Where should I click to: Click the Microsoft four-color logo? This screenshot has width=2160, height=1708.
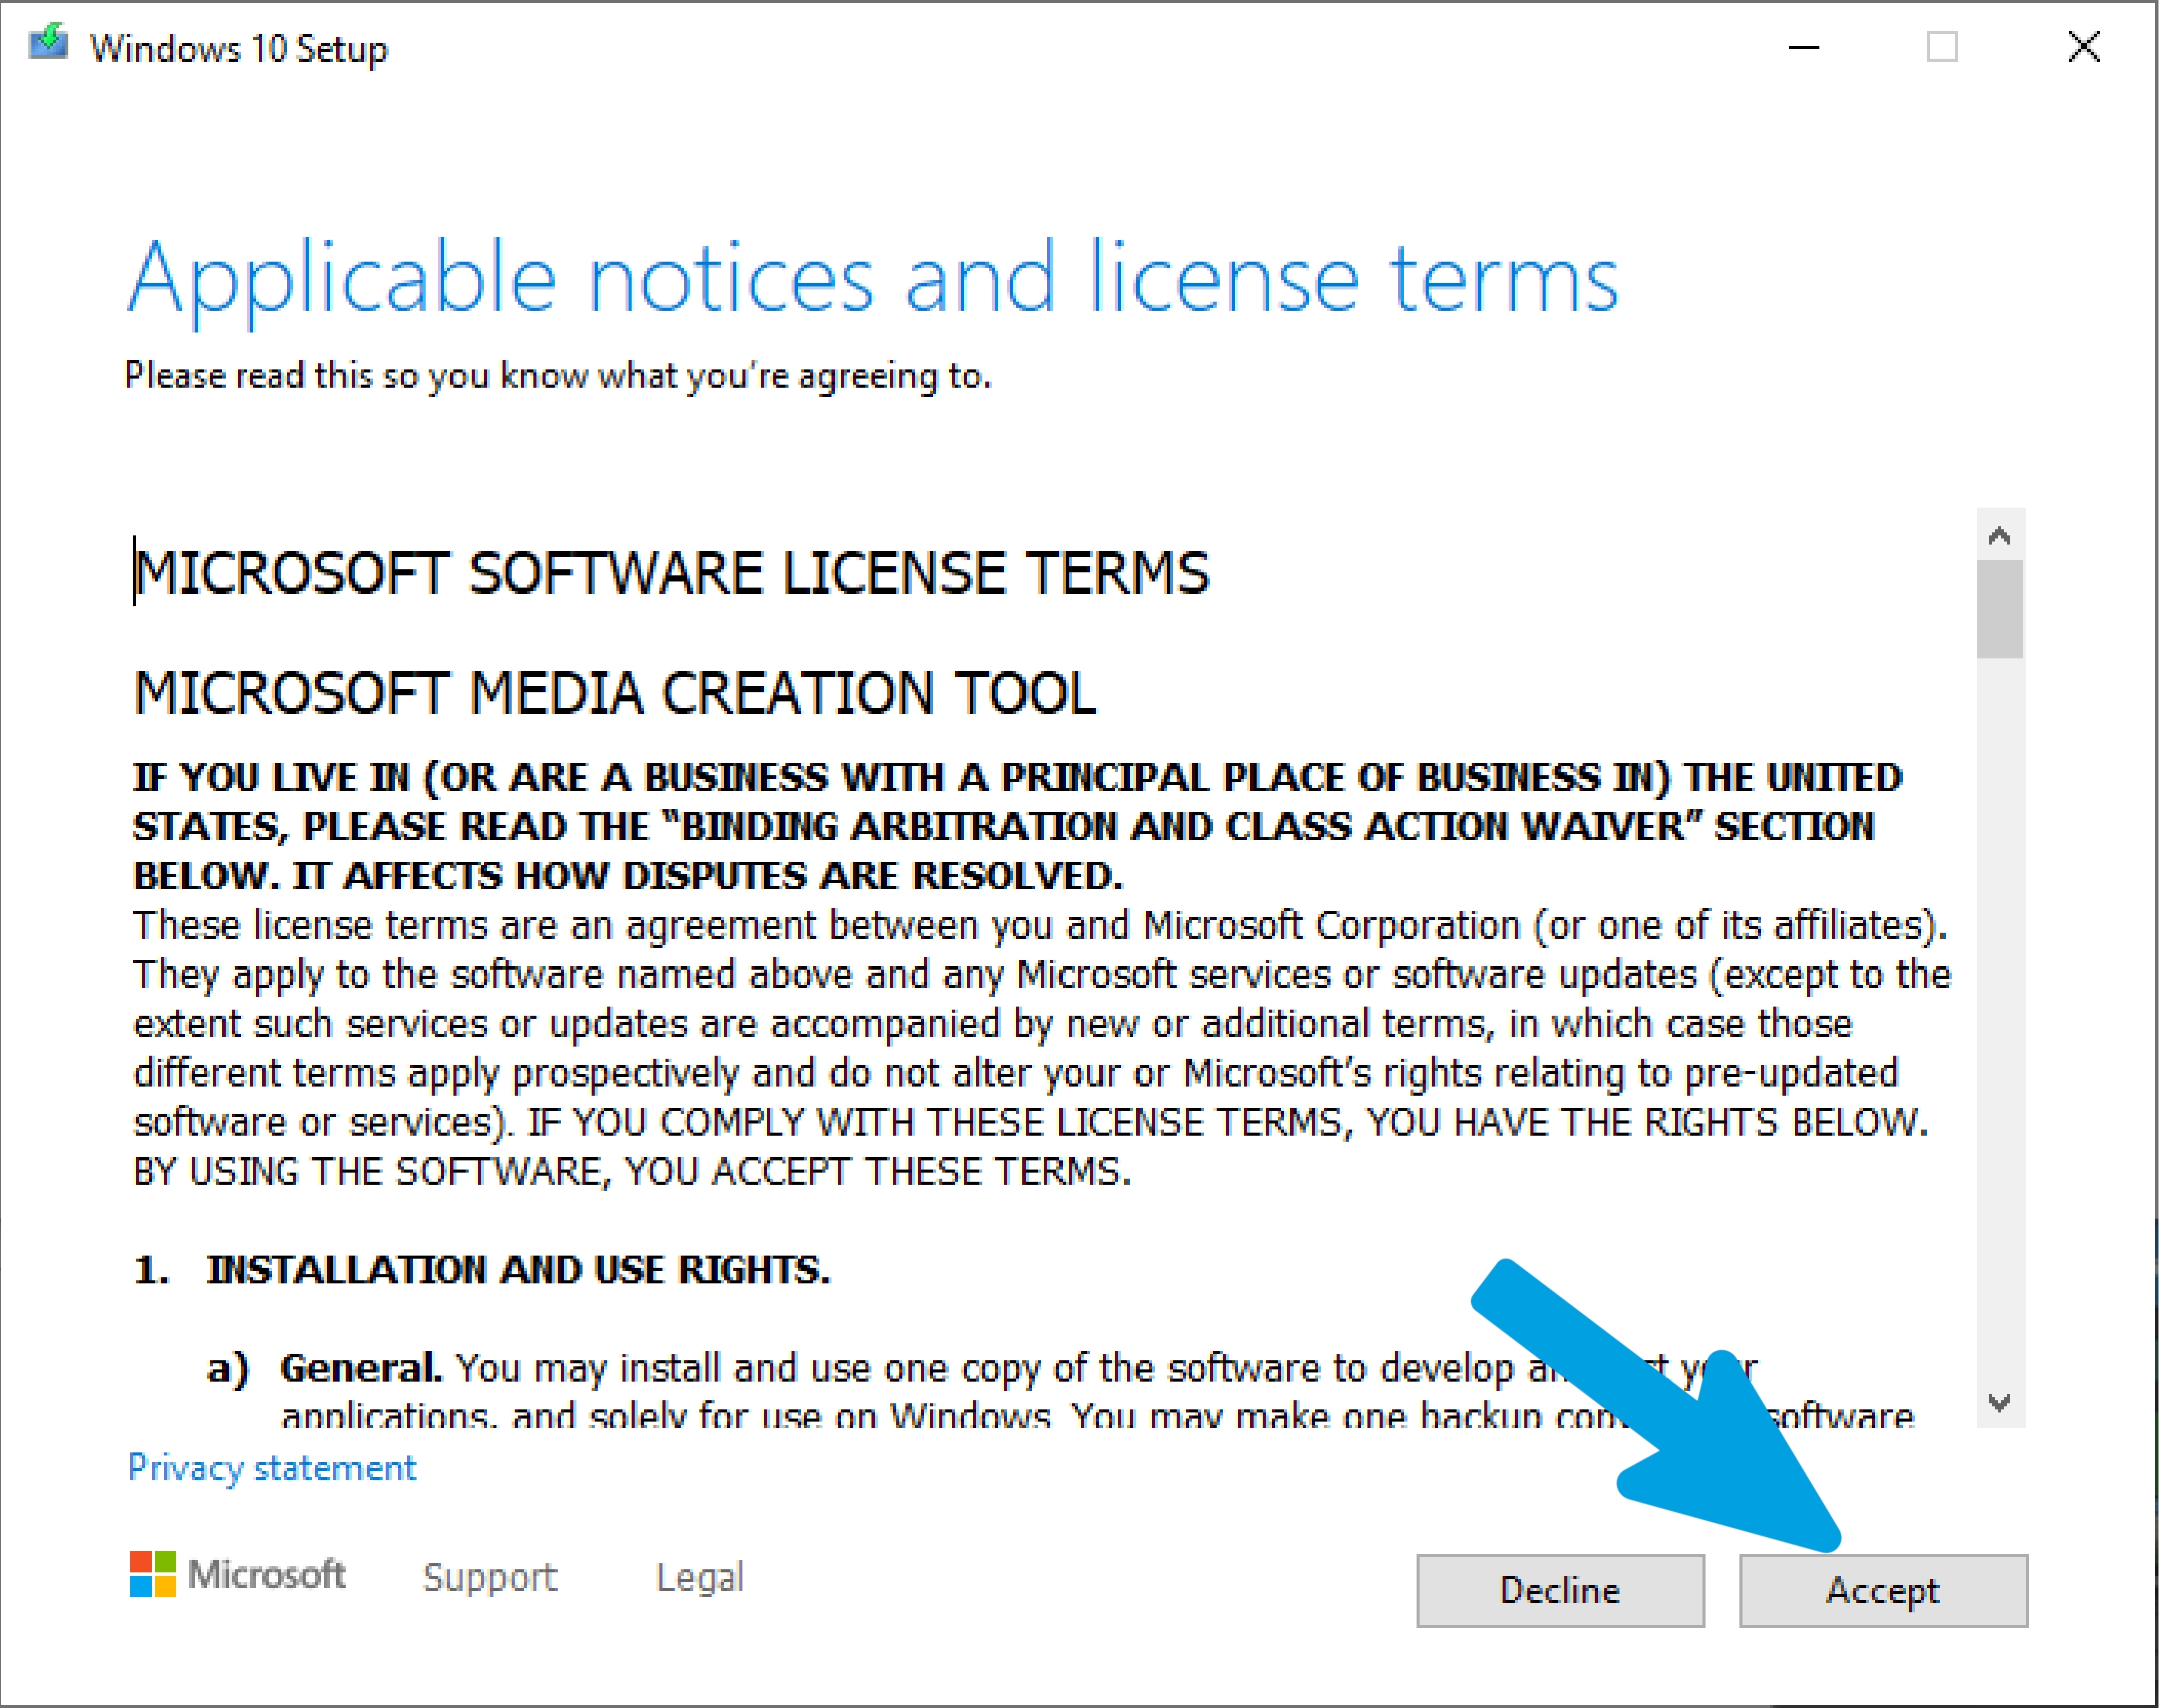coord(153,1574)
